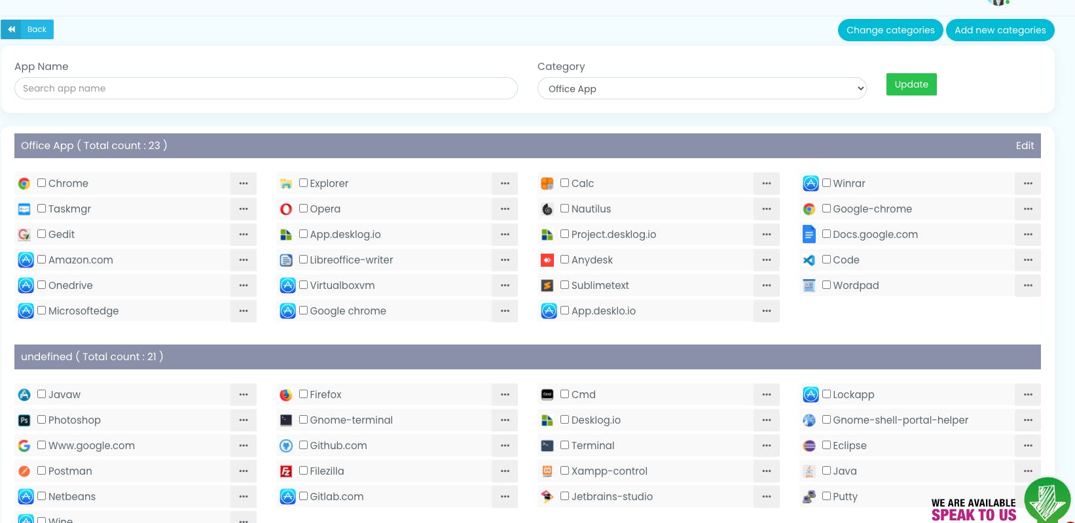The image size is (1075, 523).
Task: Click the undefined total count header text
Action: pos(92,357)
